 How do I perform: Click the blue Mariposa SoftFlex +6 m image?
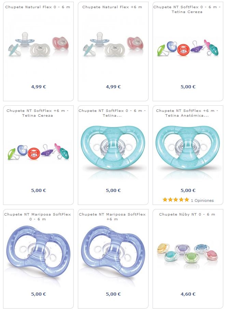tap(113, 251)
